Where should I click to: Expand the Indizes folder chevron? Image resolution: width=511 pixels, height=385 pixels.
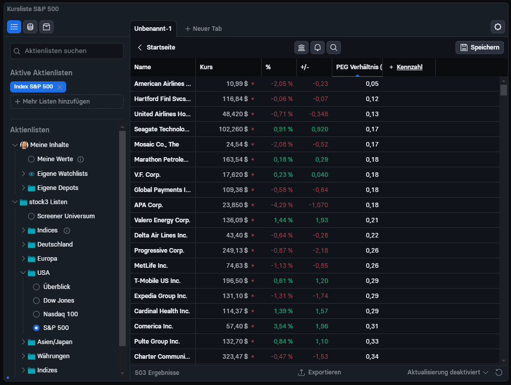click(23, 370)
